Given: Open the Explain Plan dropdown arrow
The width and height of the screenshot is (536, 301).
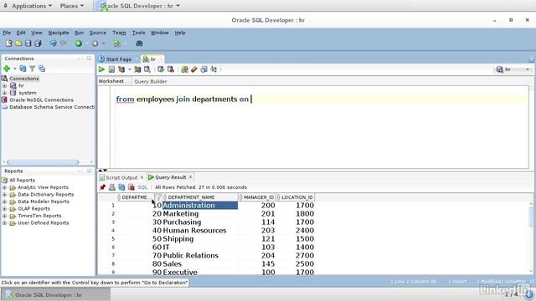Looking at the screenshot, I should (x=129, y=69).
